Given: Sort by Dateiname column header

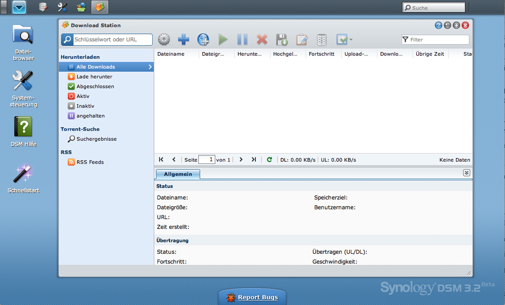Looking at the screenshot, I should tap(176, 54).
